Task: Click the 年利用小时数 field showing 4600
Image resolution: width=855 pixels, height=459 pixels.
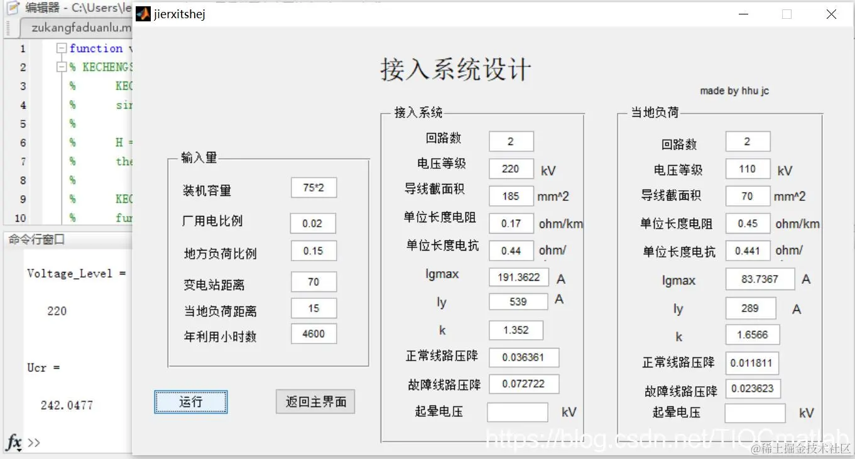Action: point(313,333)
